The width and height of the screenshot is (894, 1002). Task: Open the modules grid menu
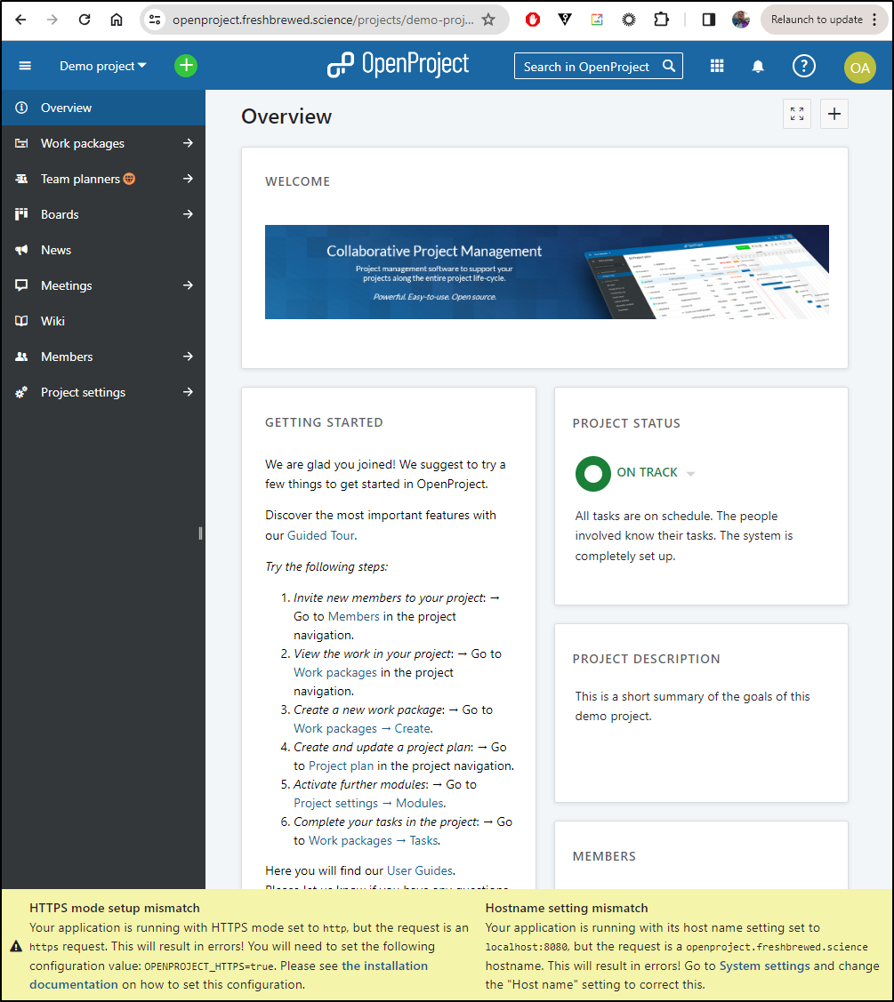coord(717,66)
